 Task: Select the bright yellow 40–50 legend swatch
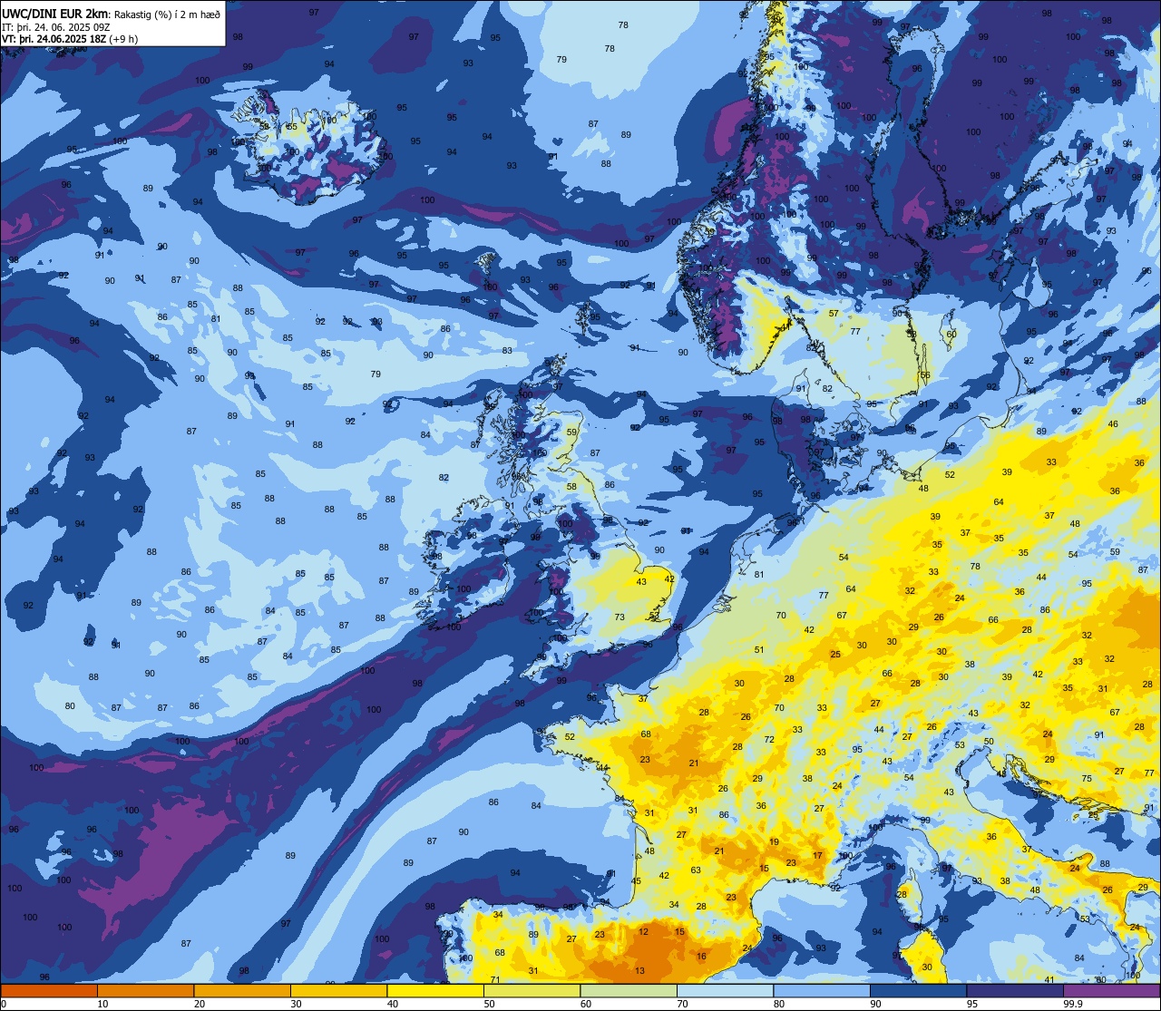click(x=435, y=991)
